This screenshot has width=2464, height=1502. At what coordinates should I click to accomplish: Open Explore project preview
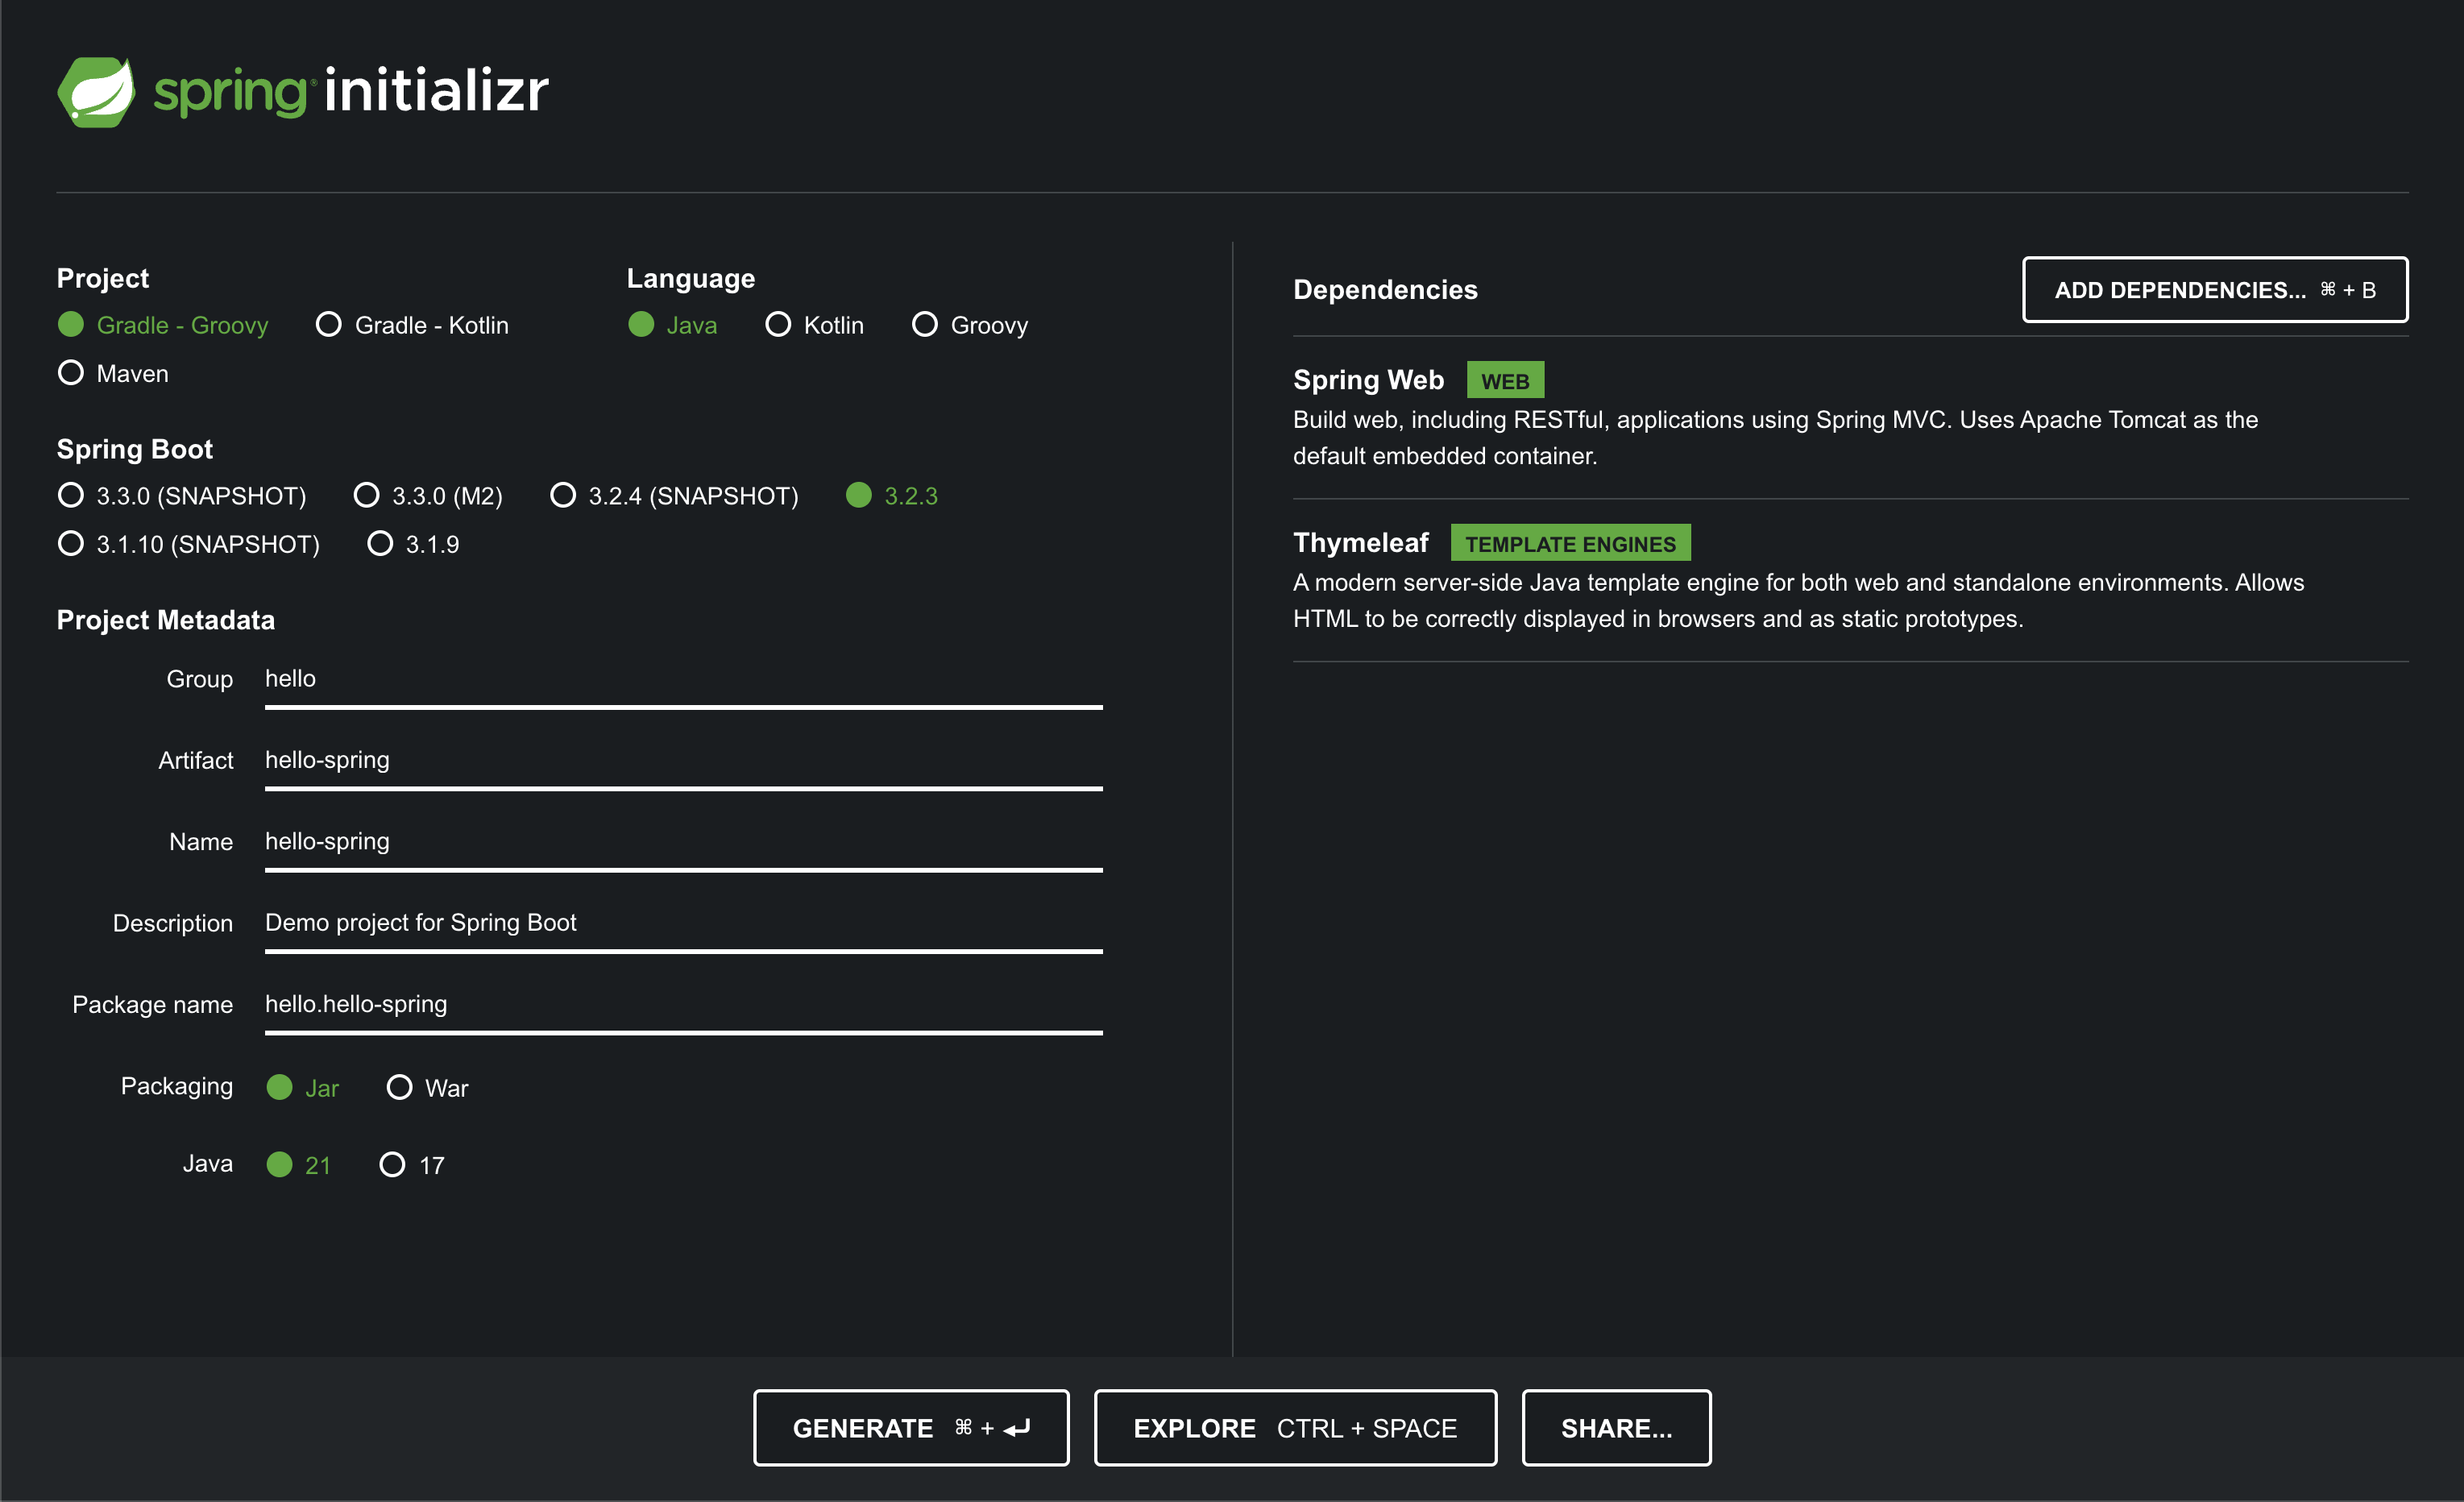pyautogui.click(x=1294, y=1428)
